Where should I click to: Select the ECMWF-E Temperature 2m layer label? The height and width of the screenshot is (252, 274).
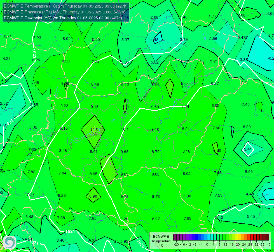[66, 6]
